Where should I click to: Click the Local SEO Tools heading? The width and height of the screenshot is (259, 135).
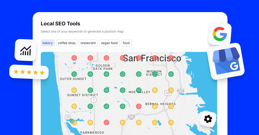61,24
